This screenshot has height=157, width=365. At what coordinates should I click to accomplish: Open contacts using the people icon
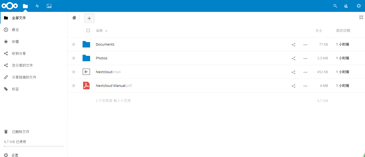coord(346,6)
